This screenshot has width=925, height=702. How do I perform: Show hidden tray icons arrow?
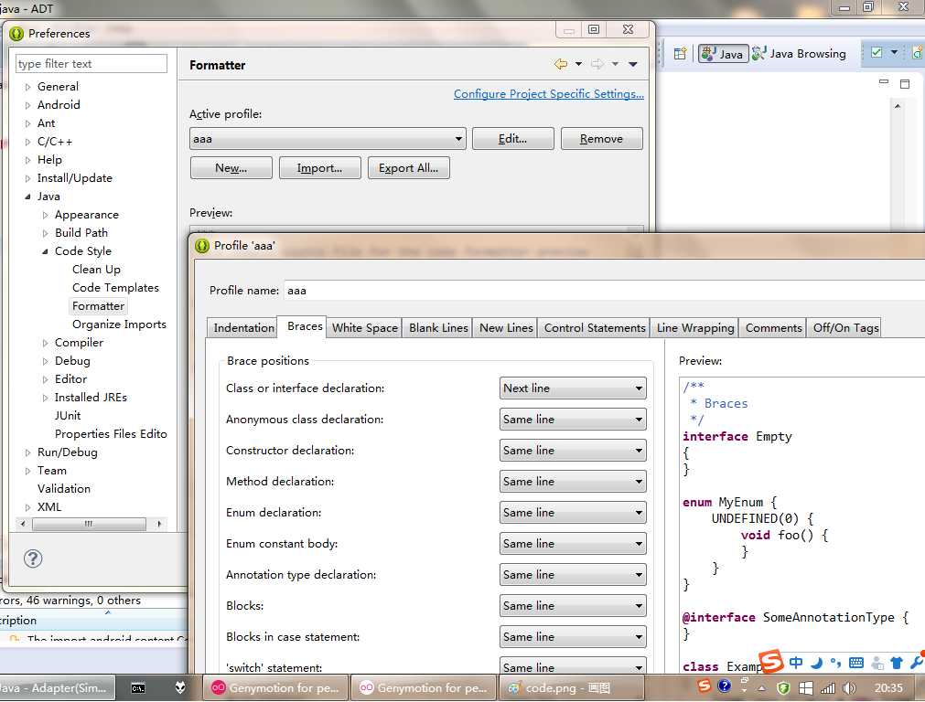[761, 688]
